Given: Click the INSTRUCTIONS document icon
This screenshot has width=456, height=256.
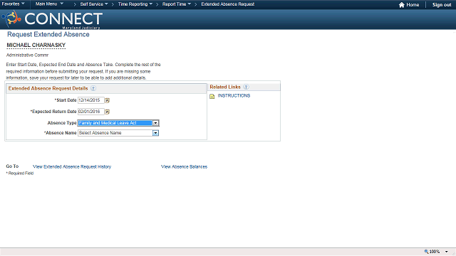Looking at the screenshot, I should click(212, 96).
